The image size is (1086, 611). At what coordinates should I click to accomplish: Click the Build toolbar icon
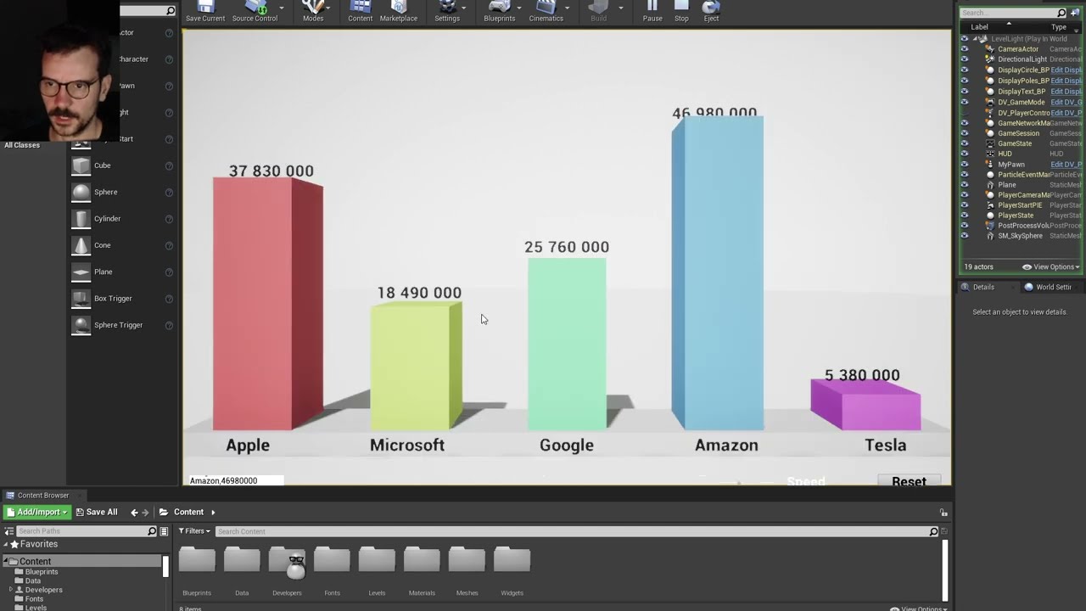point(598,11)
